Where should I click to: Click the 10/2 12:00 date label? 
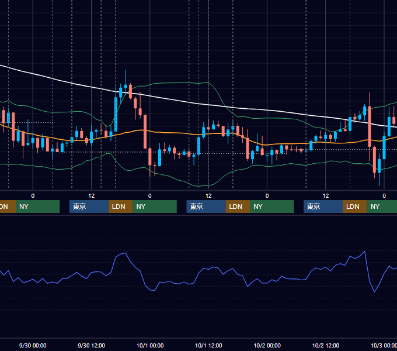pyautogui.click(x=326, y=345)
